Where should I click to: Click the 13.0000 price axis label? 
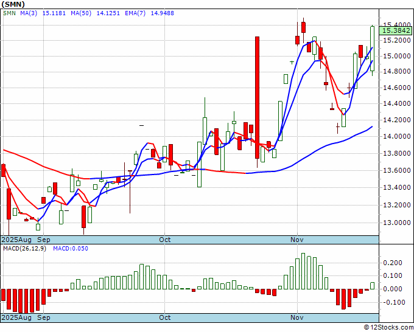[x=396, y=223]
